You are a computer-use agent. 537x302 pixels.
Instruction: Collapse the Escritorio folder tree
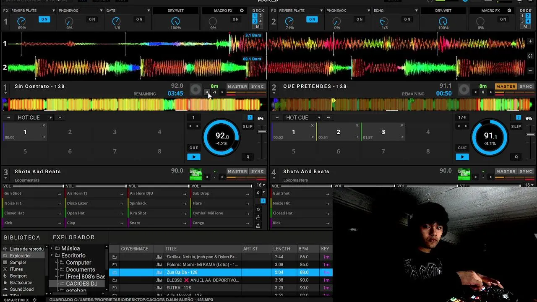pyautogui.click(x=52, y=255)
